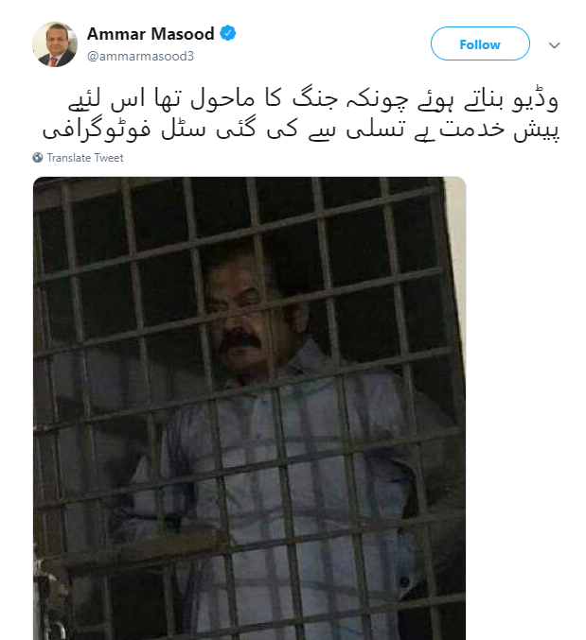Click the second line of Urdu tweet text
The height and width of the screenshot is (640, 586).
[x=300, y=130]
